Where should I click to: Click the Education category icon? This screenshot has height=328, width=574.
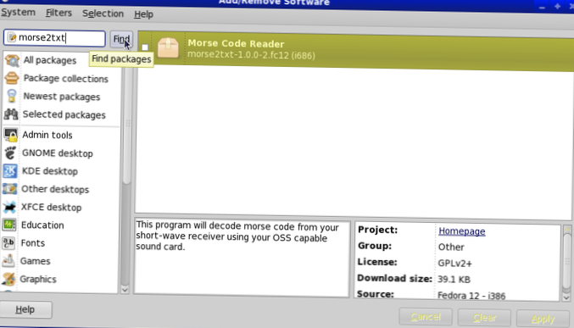pos(9,225)
